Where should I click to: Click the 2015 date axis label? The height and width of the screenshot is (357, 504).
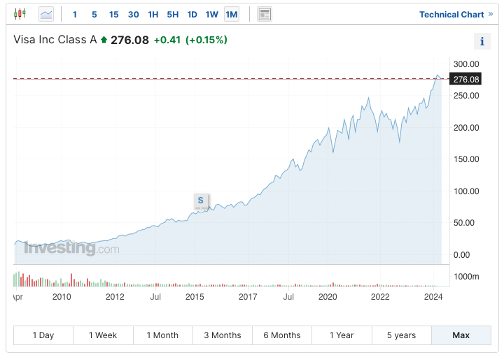tap(195, 297)
